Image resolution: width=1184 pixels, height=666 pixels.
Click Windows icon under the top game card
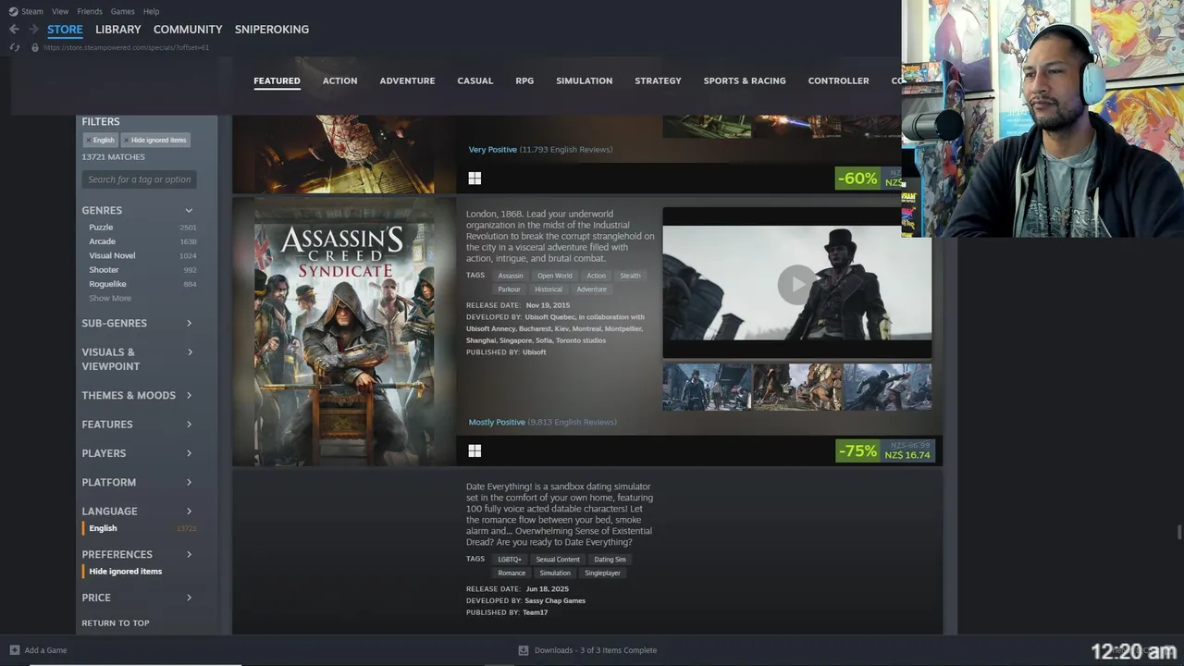tap(475, 178)
